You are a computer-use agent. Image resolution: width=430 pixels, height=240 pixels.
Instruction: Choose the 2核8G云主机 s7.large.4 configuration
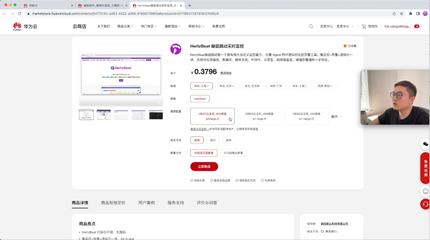pos(259,116)
